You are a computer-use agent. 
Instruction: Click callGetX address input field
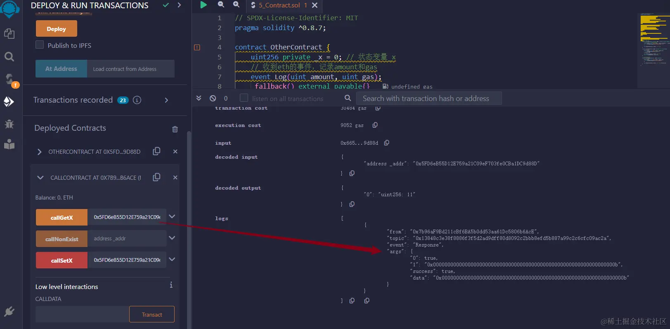(x=127, y=217)
